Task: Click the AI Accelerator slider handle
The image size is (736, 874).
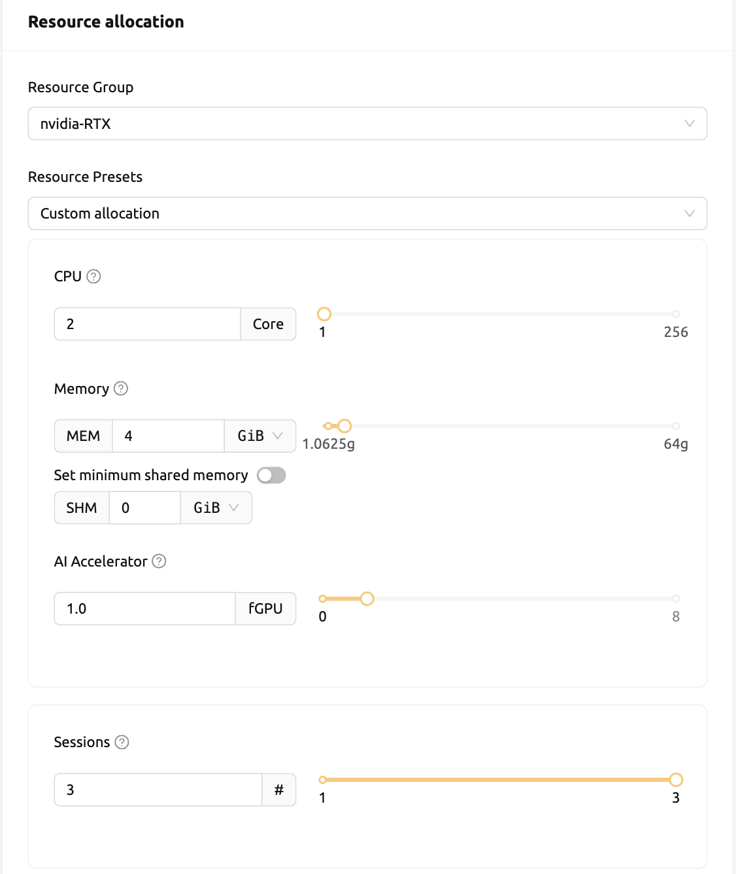Action: pyautogui.click(x=367, y=599)
